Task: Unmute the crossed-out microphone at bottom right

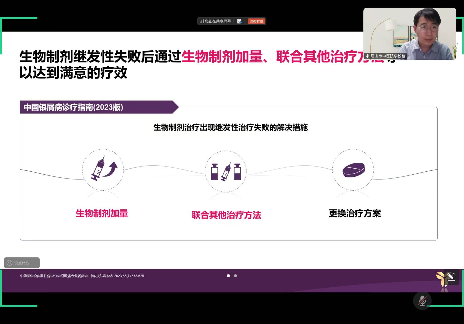Action: [x=422, y=301]
